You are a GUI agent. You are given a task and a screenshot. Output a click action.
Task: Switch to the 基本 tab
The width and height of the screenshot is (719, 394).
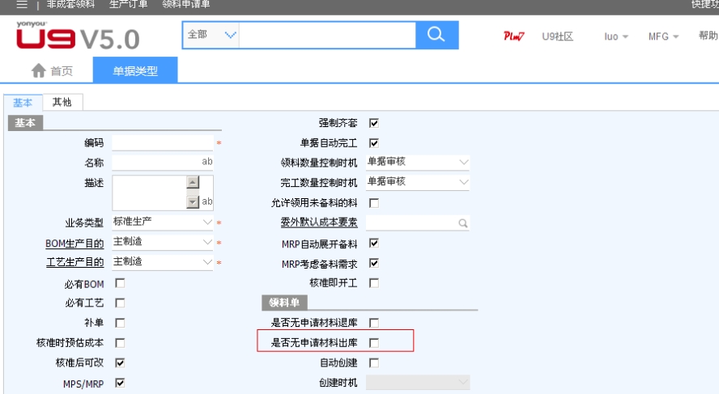pyautogui.click(x=23, y=103)
